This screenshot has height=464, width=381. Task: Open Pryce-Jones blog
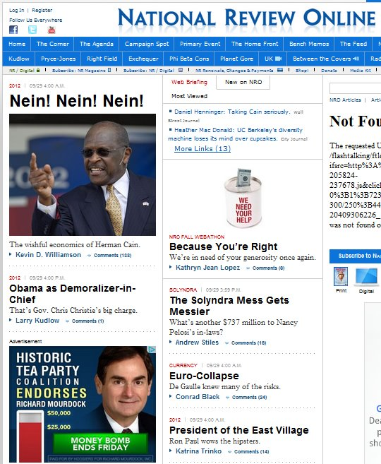click(59, 59)
